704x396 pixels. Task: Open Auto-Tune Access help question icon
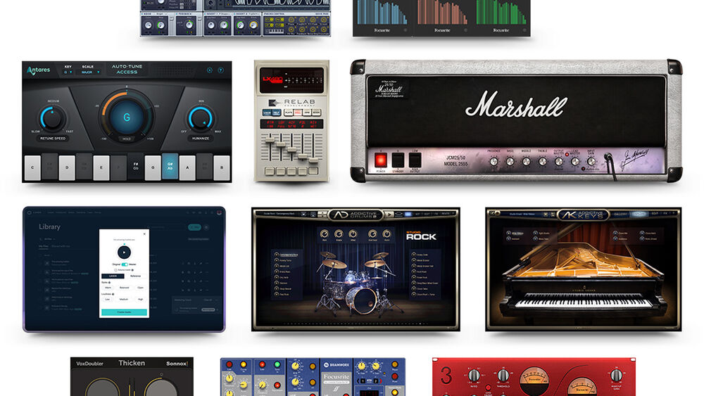click(221, 70)
